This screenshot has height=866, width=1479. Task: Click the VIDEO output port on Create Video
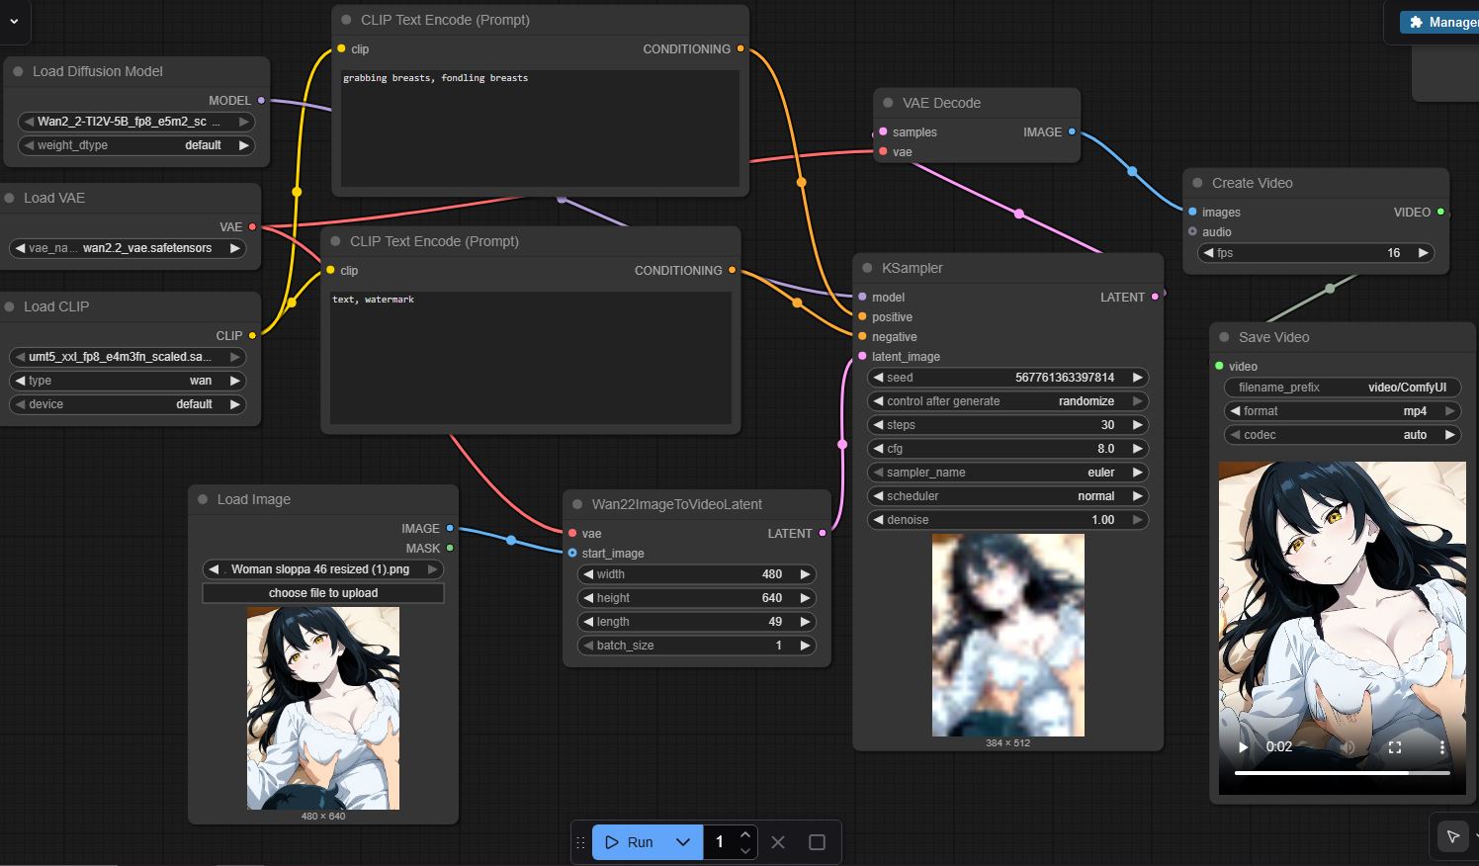tap(1440, 213)
